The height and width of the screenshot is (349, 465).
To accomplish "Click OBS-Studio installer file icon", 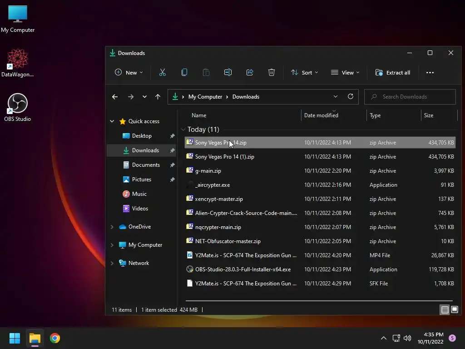I will coord(190,269).
